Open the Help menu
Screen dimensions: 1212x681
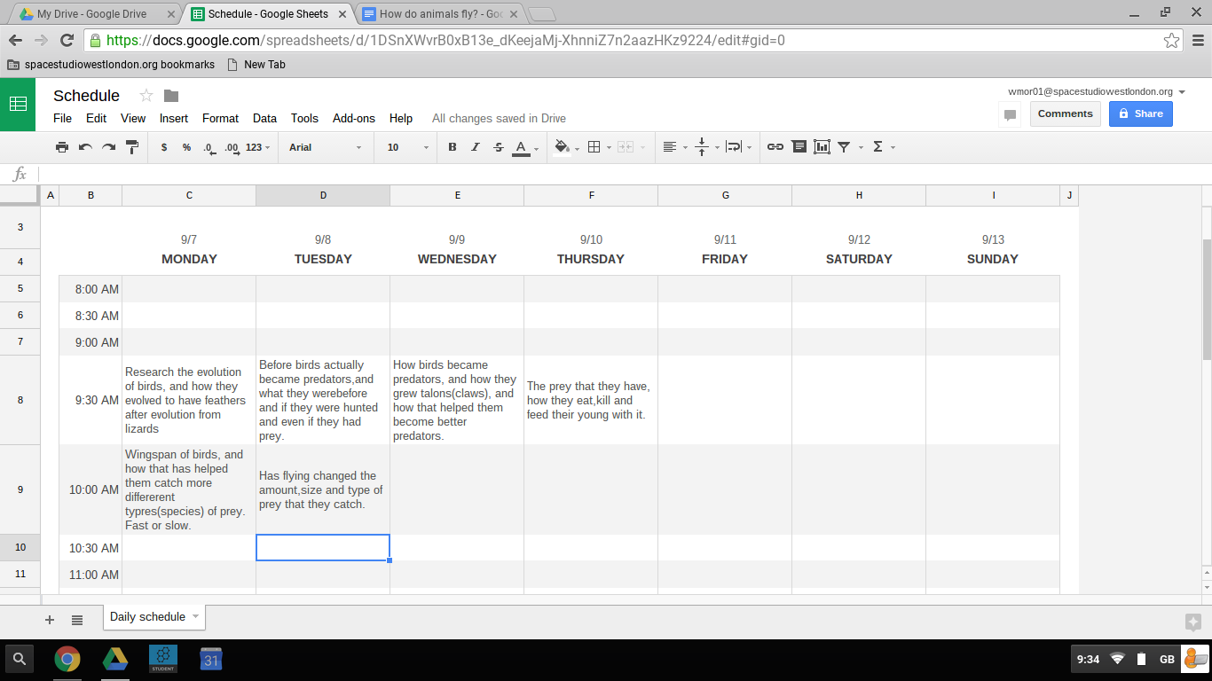(401, 118)
